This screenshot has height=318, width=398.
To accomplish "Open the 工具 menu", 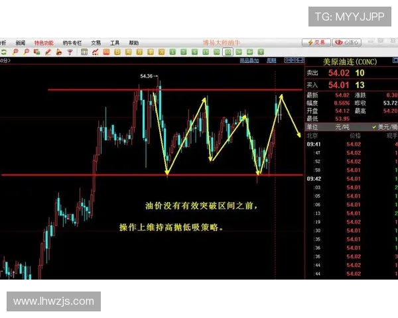I will pos(115,43).
